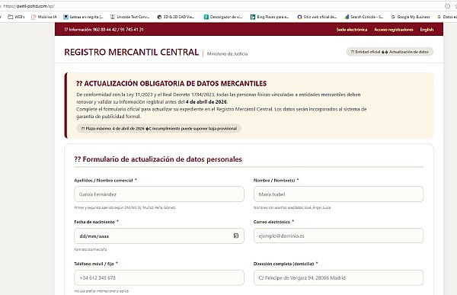Open the Unicode Text Converter bookmark
Viewport: 457px width, 295px height.
129,17
